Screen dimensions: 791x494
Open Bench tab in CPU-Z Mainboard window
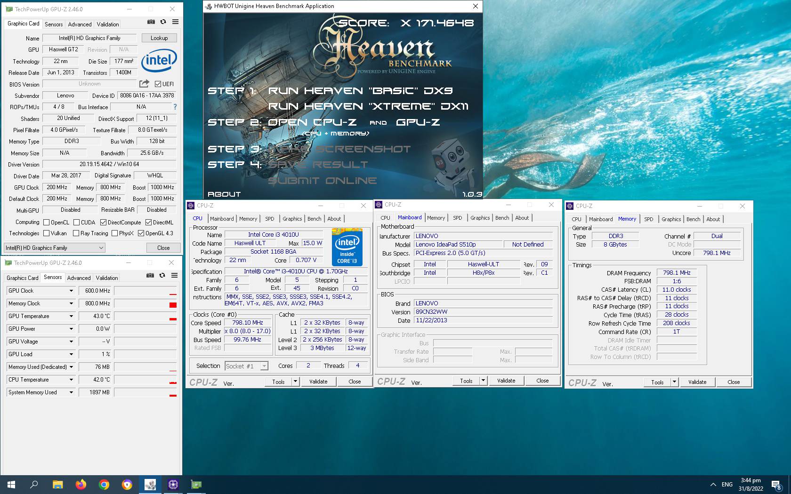pos(502,218)
